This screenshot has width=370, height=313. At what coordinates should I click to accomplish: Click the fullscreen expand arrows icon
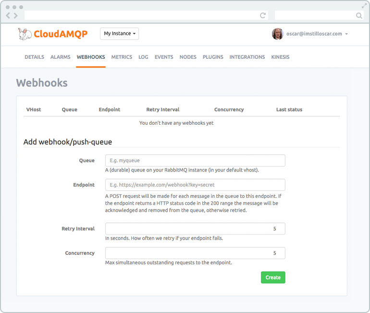pos(364,6)
